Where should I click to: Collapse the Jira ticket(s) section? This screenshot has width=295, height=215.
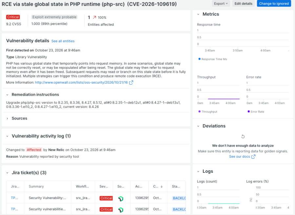(7, 173)
